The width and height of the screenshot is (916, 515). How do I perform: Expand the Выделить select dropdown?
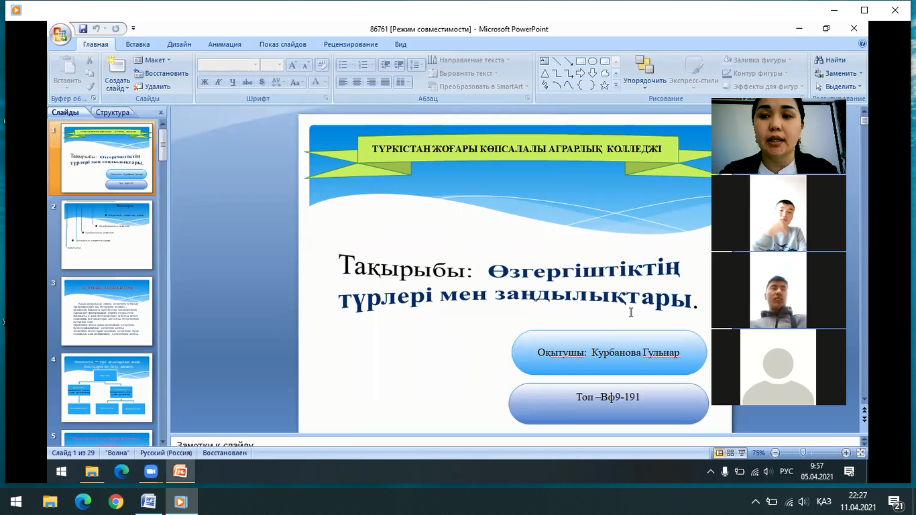839,87
